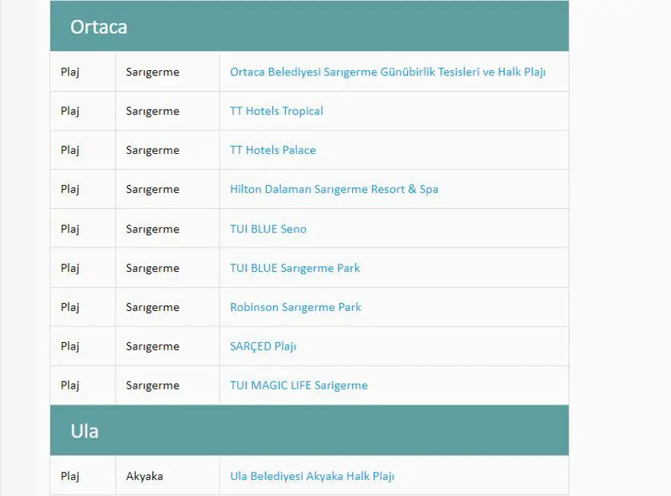Open the TUI BLUE Seno link
This screenshot has width=671, height=496.
coord(268,229)
